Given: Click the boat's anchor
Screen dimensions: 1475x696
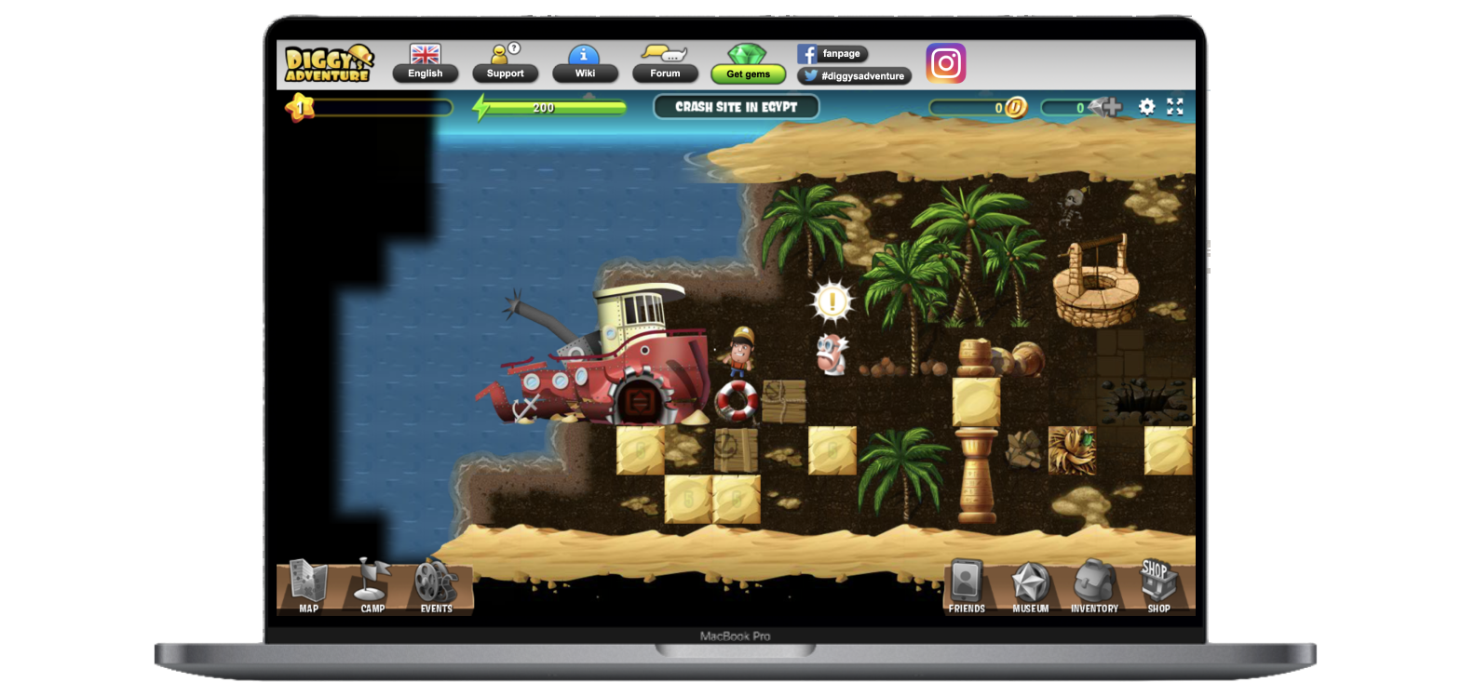Looking at the screenshot, I should [x=526, y=408].
